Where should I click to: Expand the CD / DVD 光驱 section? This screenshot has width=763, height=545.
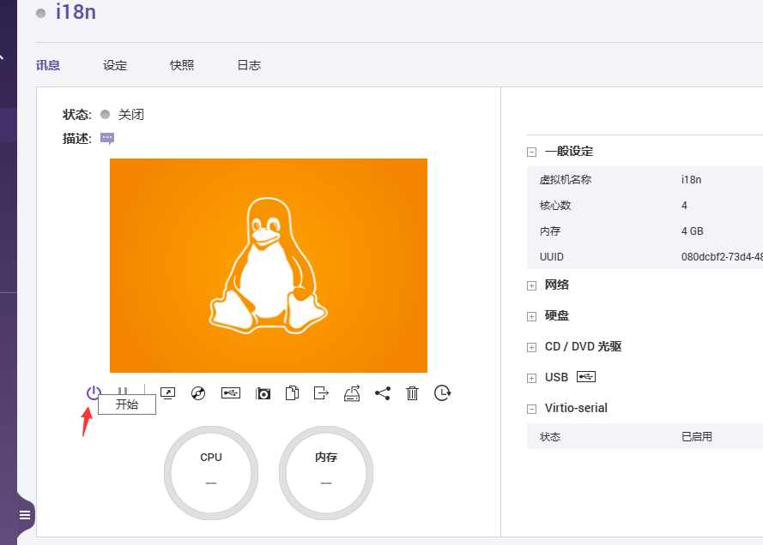[531, 347]
